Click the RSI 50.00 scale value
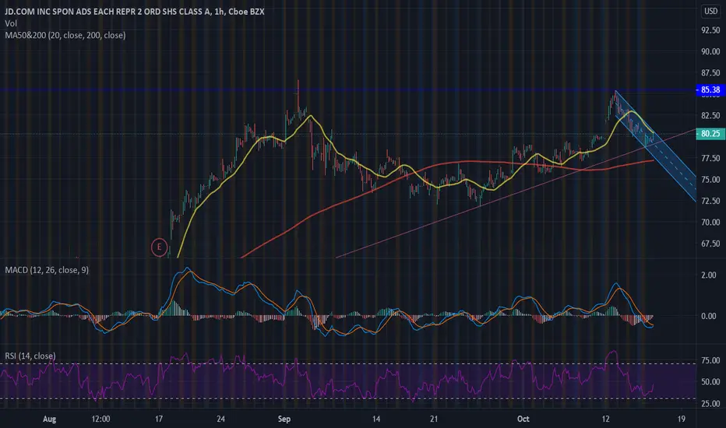Viewport: 726px width, 428px height. pos(710,382)
